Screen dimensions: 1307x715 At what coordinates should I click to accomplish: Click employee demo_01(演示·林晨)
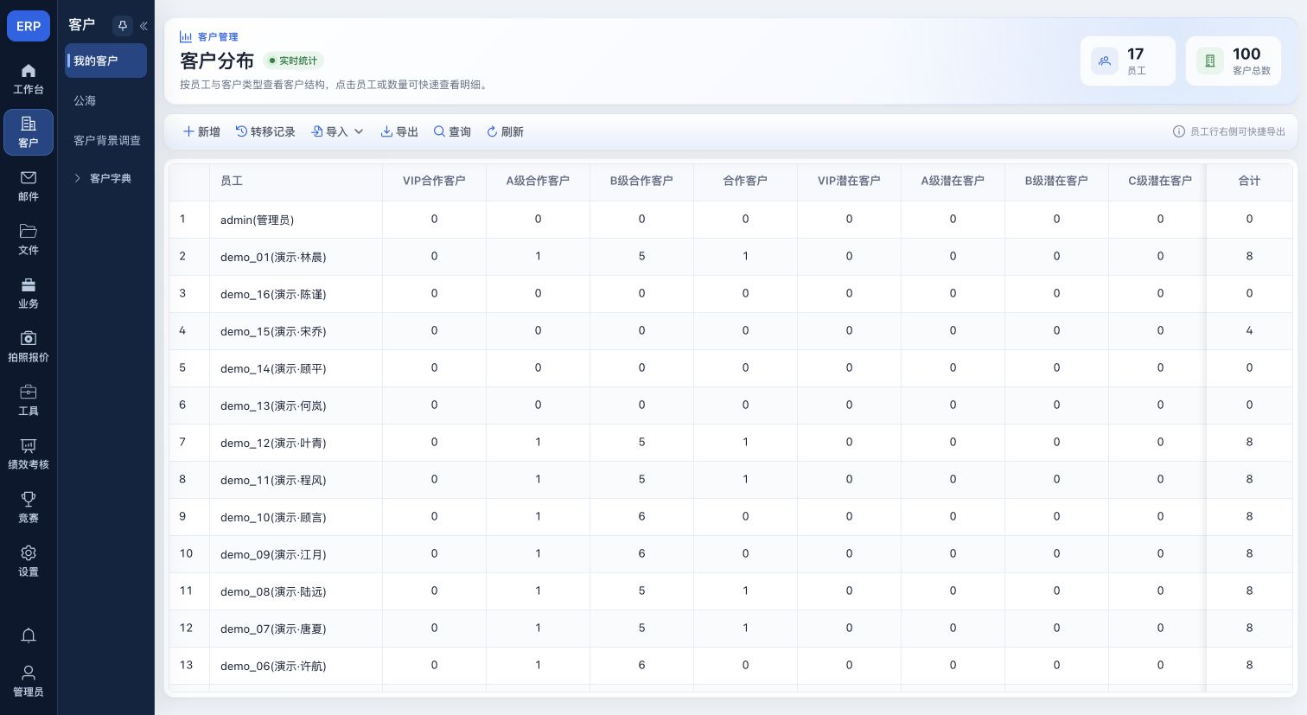(x=273, y=257)
